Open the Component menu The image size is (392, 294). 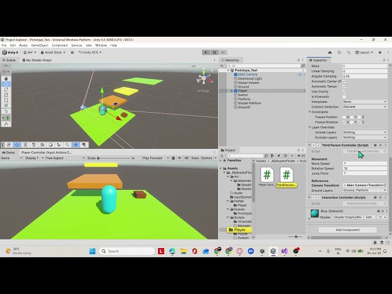[x=60, y=45]
